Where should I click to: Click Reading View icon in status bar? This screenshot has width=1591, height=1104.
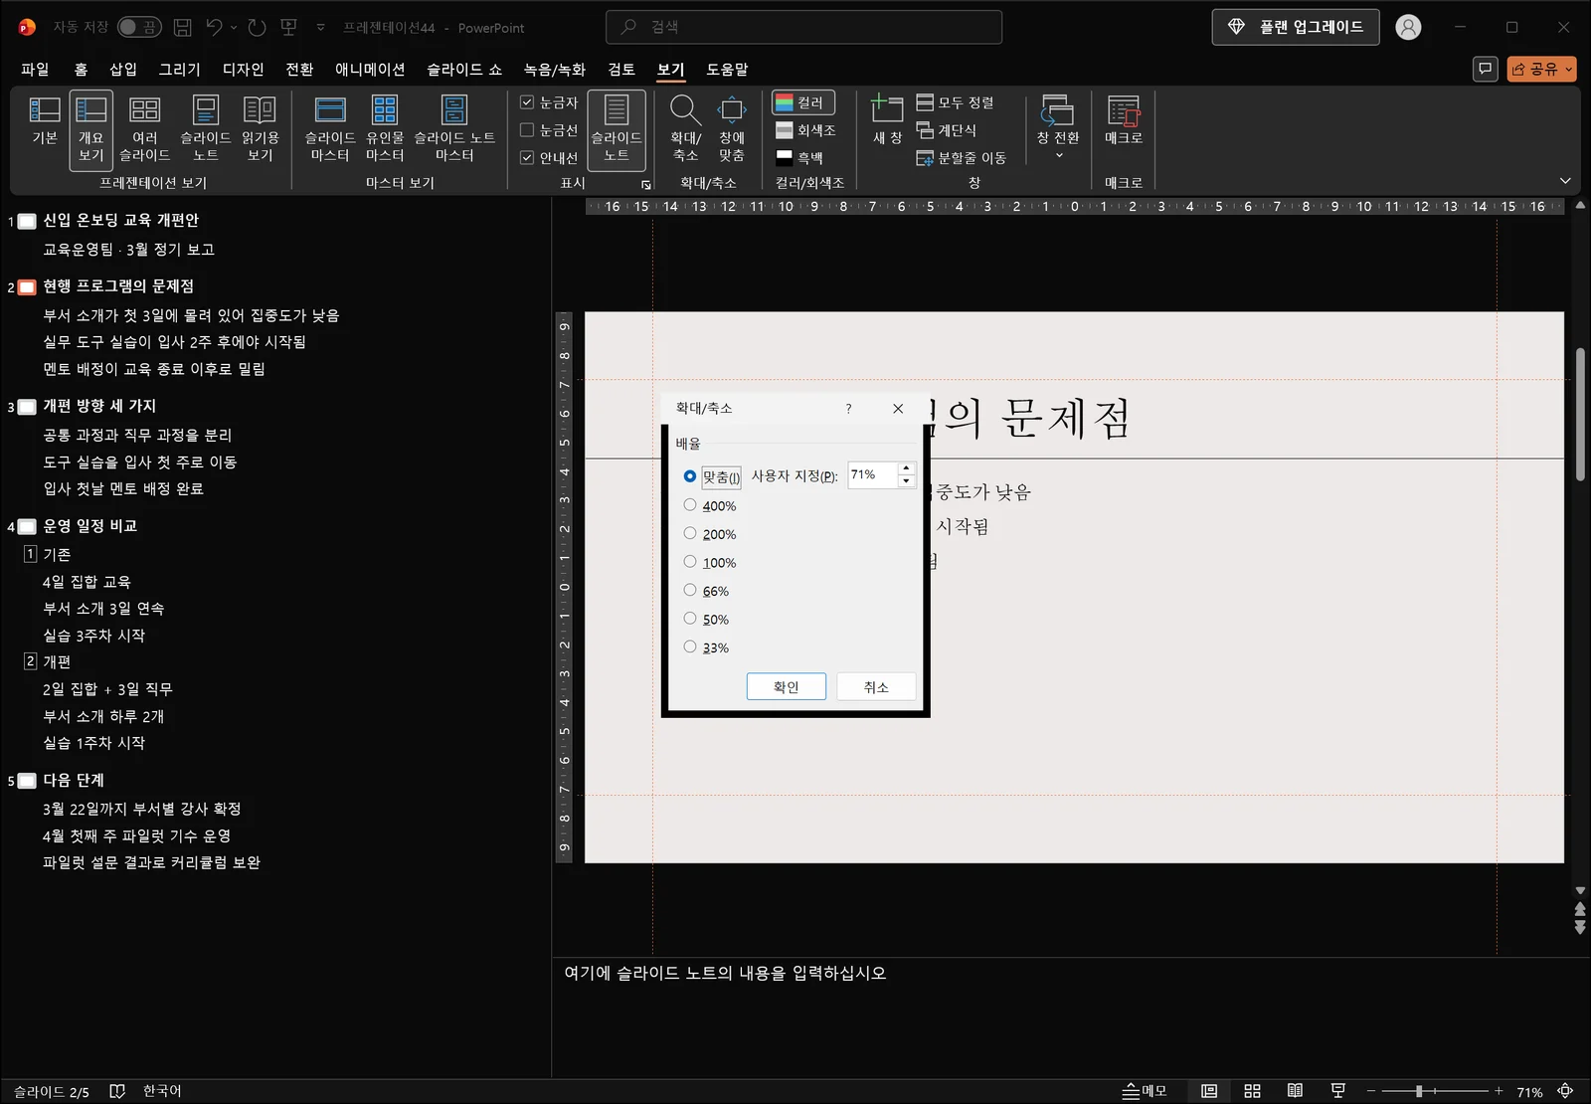[x=1295, y=1091]
